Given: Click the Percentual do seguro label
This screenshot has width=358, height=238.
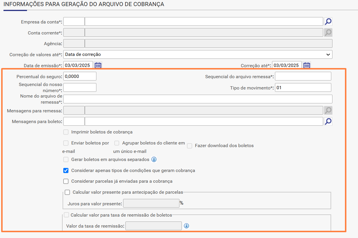Looking at the screenshot, I should [39, 76].
